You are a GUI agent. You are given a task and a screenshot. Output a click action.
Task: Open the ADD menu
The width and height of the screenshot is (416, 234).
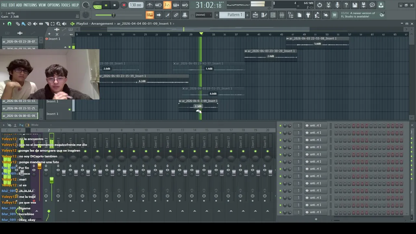pos(19,5)
